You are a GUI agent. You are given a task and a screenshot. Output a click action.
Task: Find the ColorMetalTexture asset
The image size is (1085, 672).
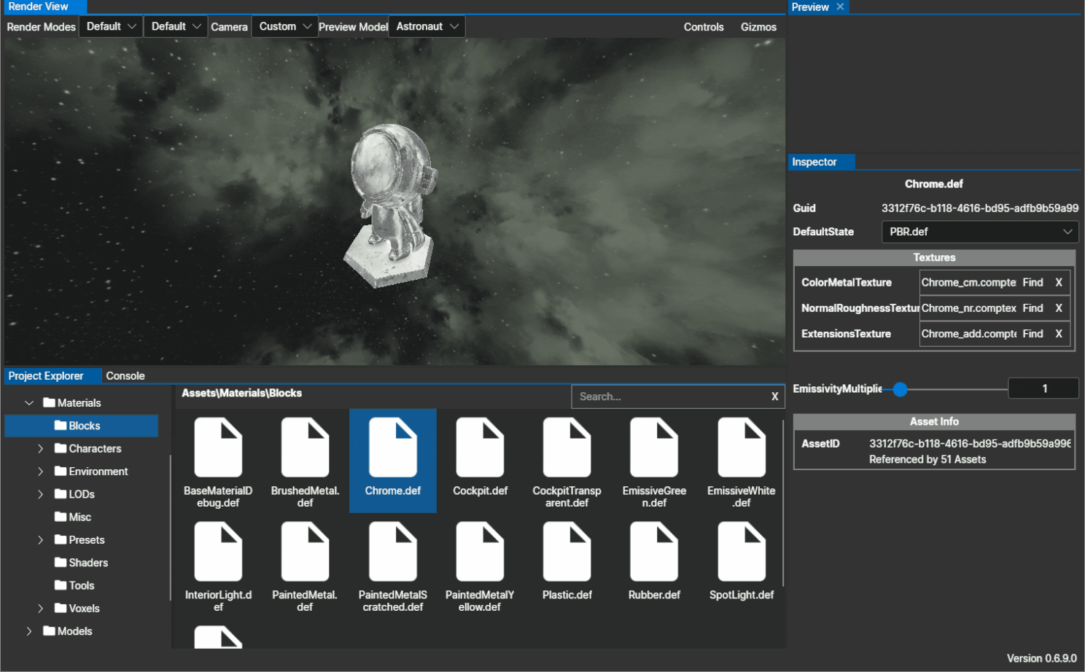pos(1032,282)
